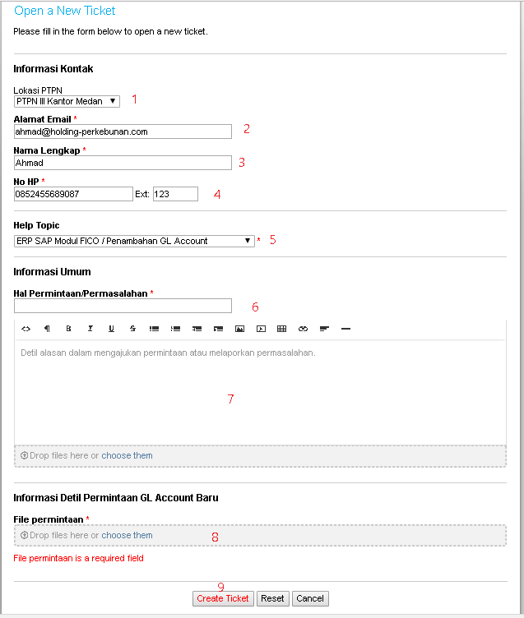Expand the Help Topic dropdown
Screen dimensions: 524x618
134,241
